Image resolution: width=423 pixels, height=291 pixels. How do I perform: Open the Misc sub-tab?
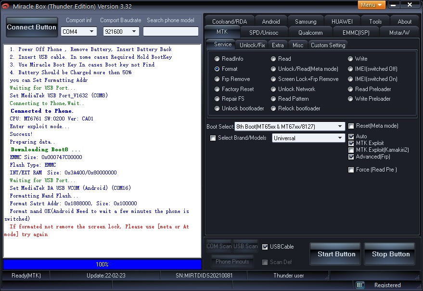coord(298,45)
